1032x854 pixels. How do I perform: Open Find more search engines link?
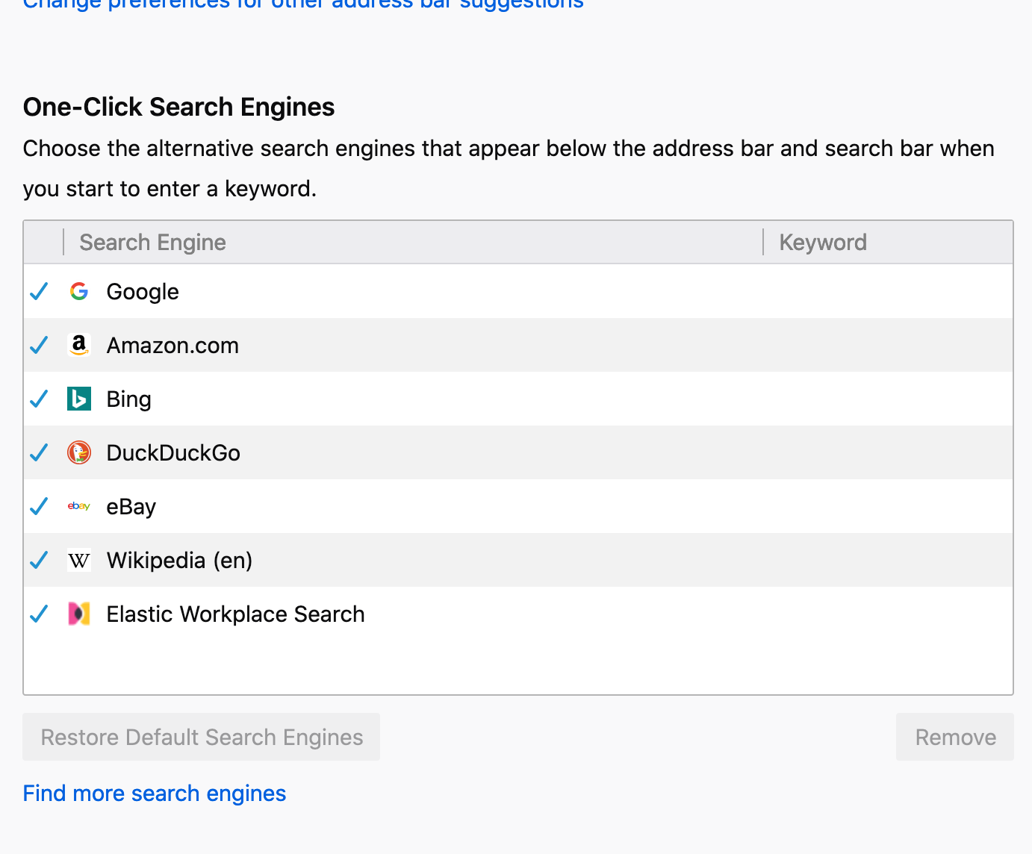(x=154, y=793)
